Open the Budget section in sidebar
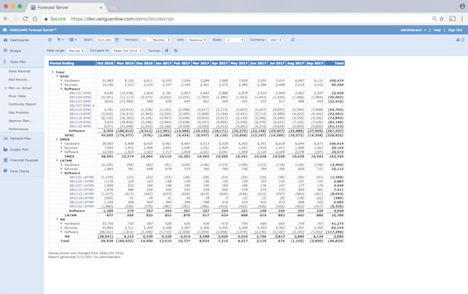468x294 pixels. point(16,51)
